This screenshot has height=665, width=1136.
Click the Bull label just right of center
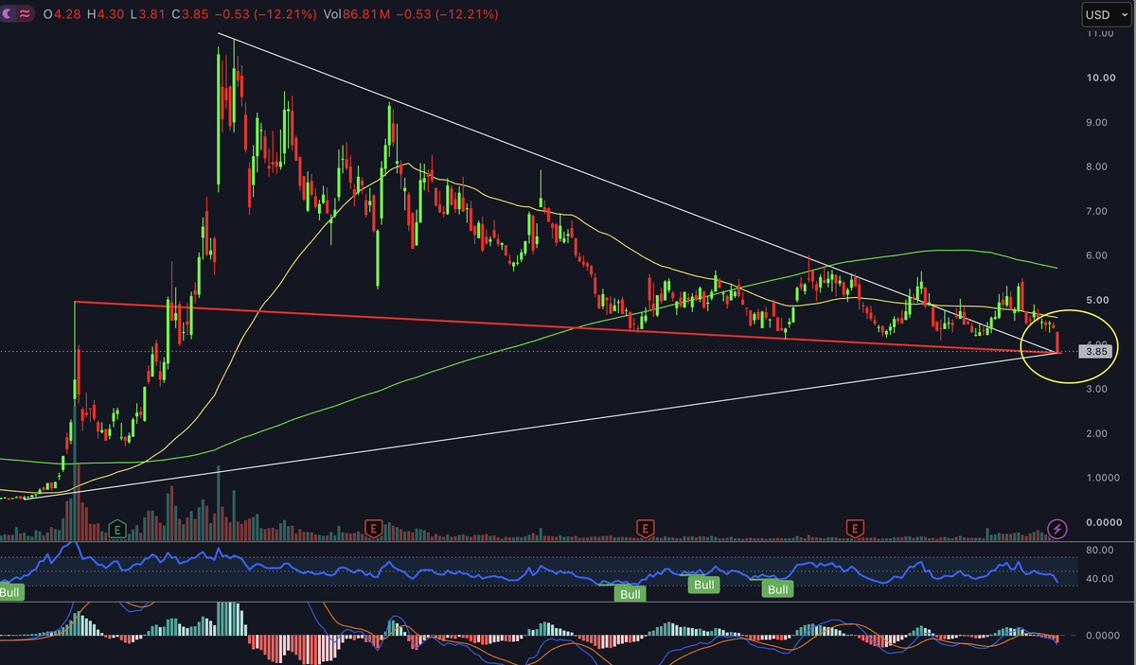[x=630, y=594]
